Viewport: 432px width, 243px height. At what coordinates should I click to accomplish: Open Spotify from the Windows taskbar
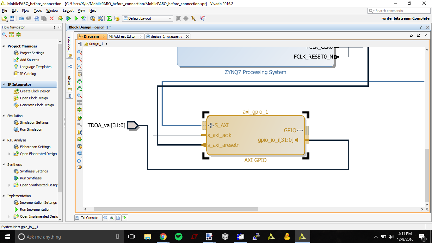coord(178,237)
